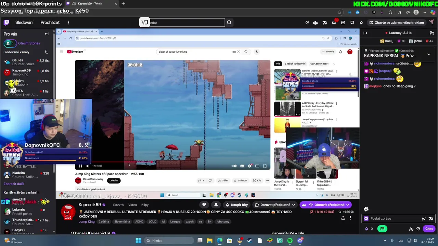The width and height of the screenshot is (438, 246).
Task: Open Spotify from the Windows taskbar
Action: pyautogui.click(x=290, y=241)
